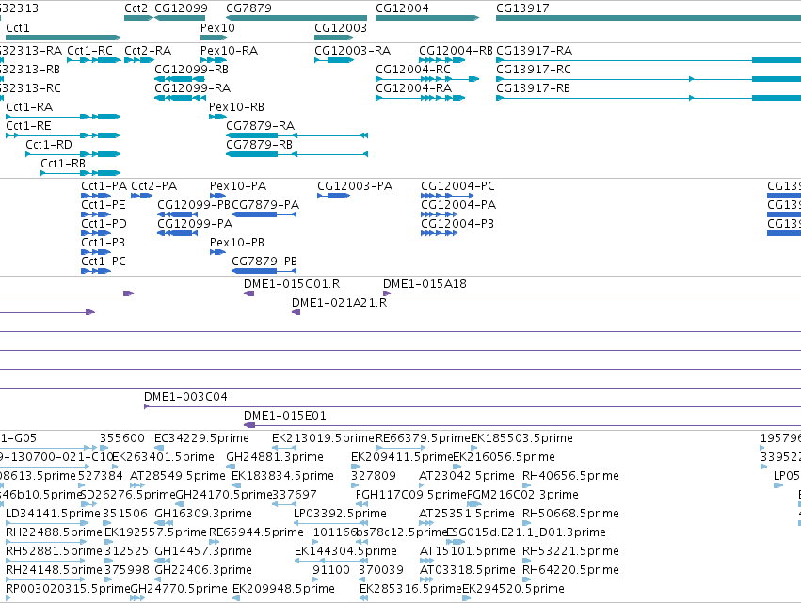Select transcript Cct1-RC

[x=90, y=51]
